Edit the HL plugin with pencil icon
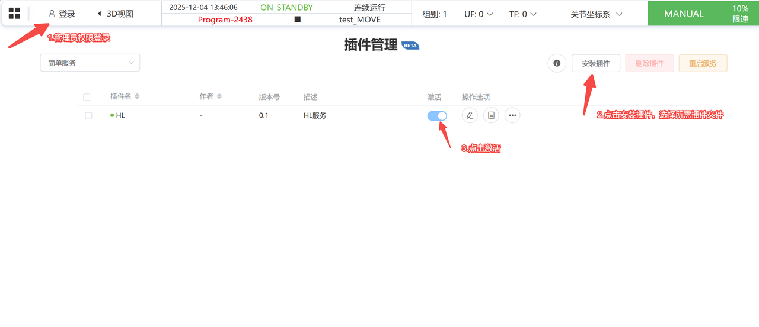 (470, 115)
